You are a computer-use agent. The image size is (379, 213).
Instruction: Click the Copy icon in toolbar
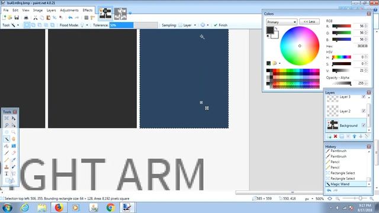click(42, 18)
